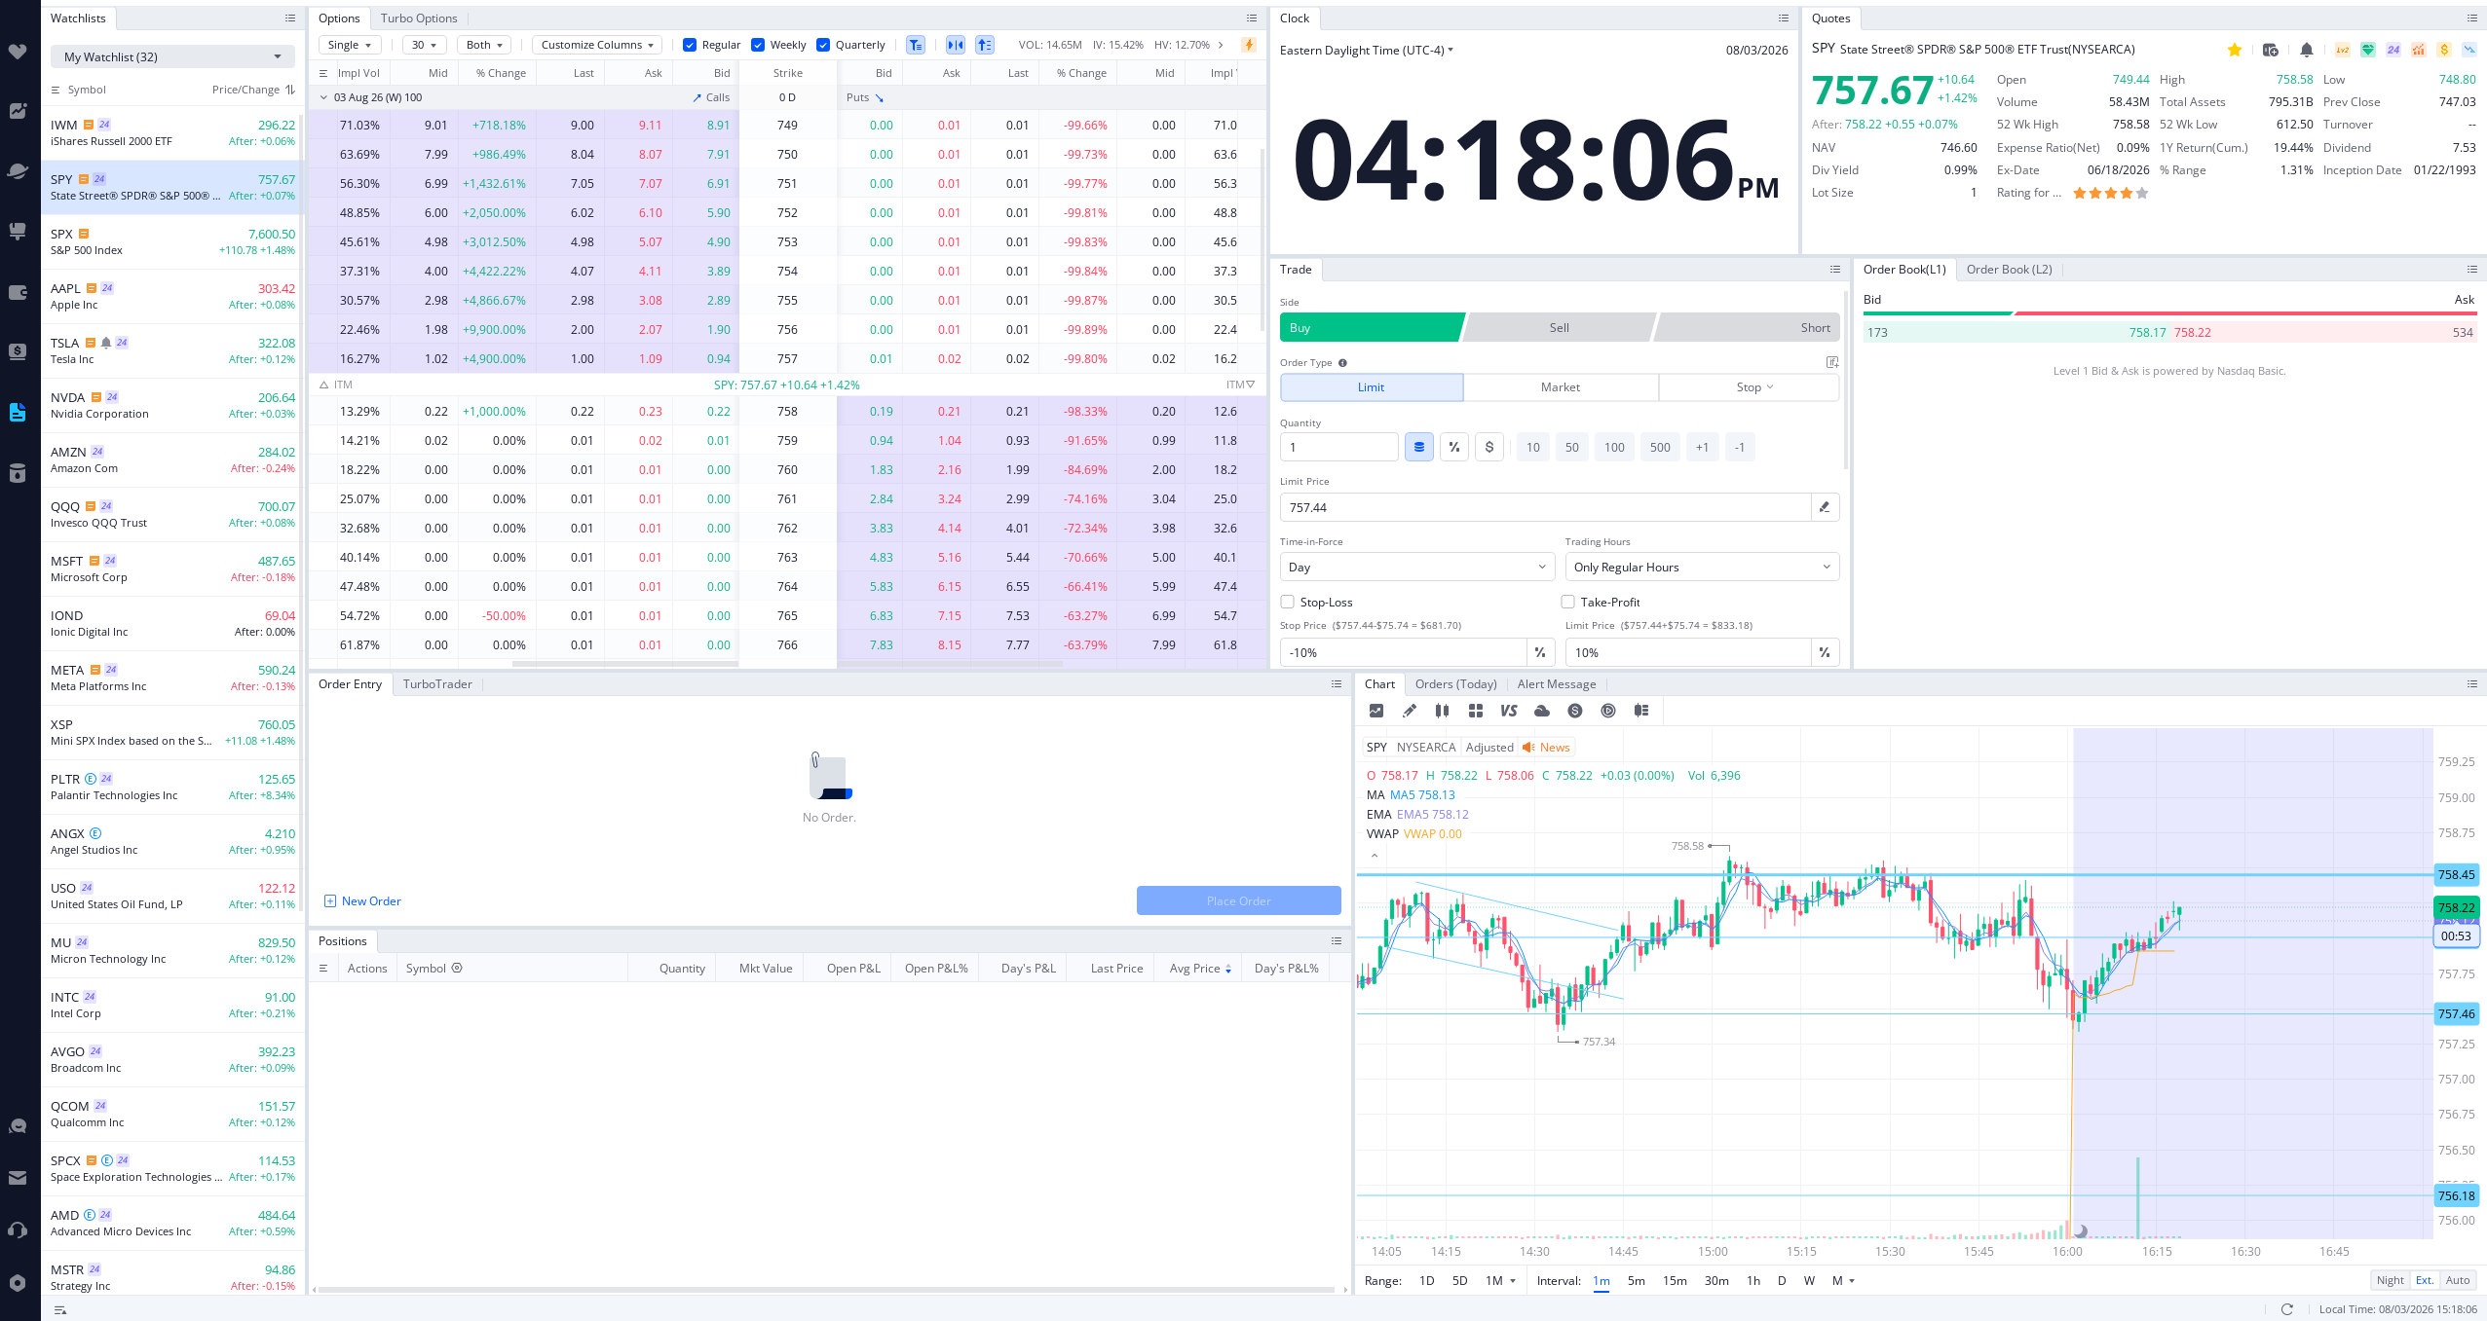Viewport: 2487px width, 1321px height.
Task: Click the Short side button
Action: (1749, 328)
